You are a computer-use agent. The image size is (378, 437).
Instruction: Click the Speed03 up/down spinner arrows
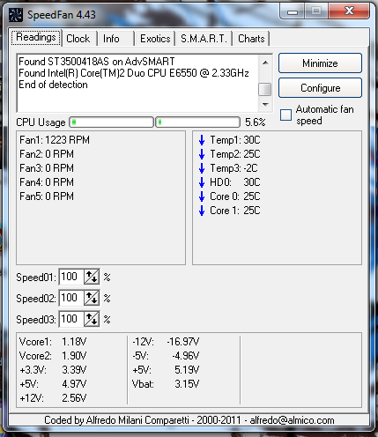[x=92, y=319]
